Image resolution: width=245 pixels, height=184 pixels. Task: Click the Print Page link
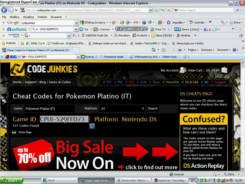25,132
